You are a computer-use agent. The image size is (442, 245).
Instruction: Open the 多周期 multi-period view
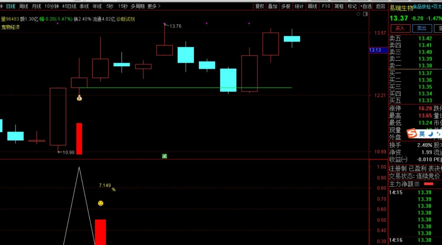(x=137, y=6)
